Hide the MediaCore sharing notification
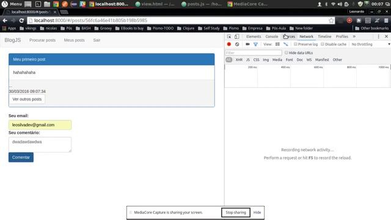The image size is (391, 220). (x=257, y=213)
